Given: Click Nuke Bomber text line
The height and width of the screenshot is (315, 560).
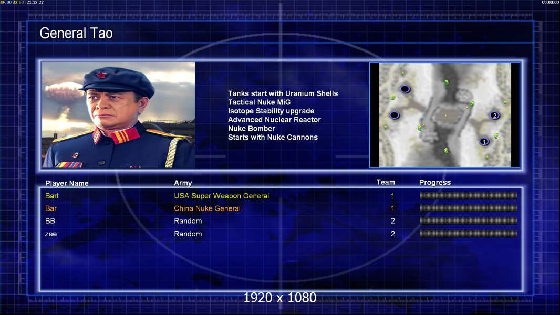Looking at the screenshot, I should coord(252,129).
